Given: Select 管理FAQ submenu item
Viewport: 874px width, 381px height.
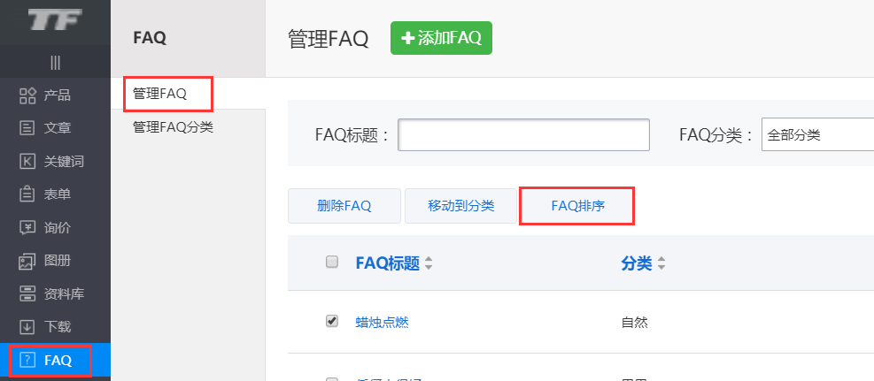Looking at the screenshot, I should tap(160, 93).
